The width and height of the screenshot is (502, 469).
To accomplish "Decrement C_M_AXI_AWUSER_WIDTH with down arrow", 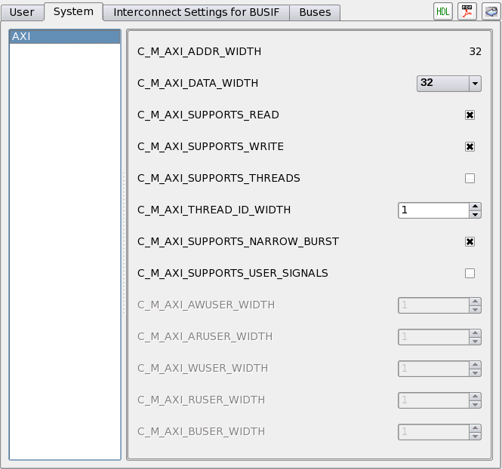I will (x=475, y=309).
